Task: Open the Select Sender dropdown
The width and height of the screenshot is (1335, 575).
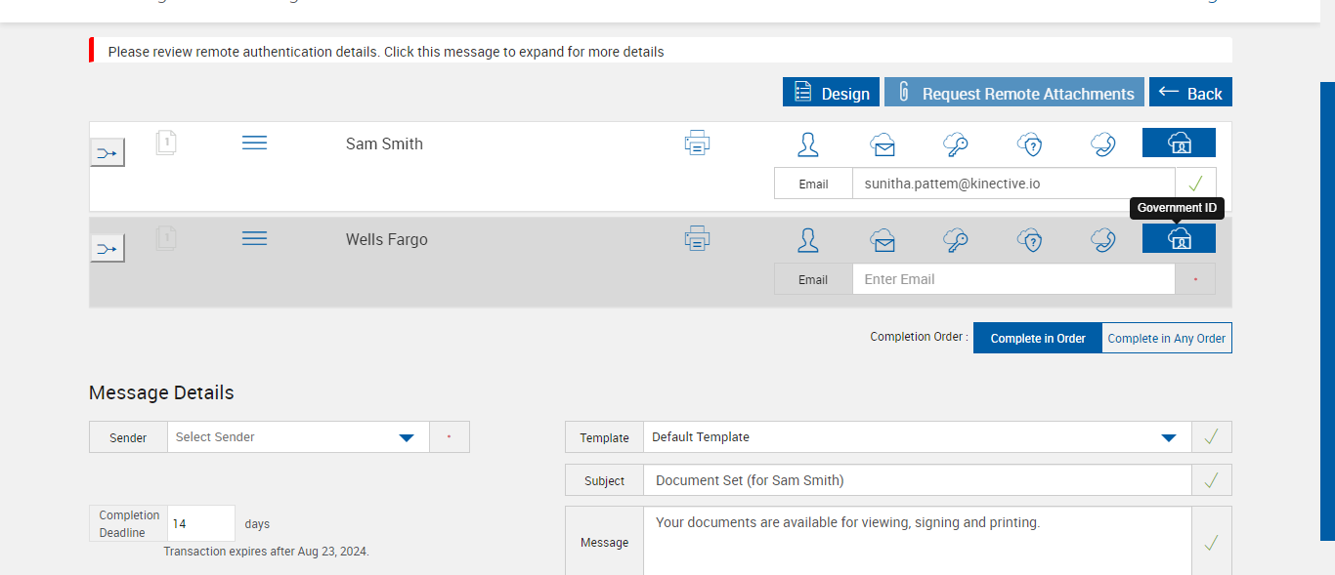Action: point(298,437)
